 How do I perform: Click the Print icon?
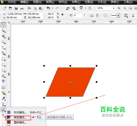pyautogui.click(x=22, y=8)
